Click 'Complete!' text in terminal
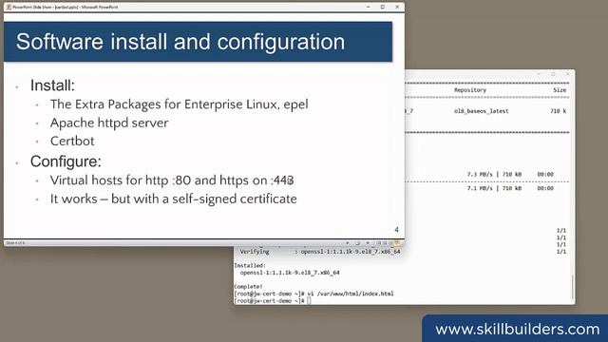Viewport: 608px width, 342px height. (x=248, y=287)
